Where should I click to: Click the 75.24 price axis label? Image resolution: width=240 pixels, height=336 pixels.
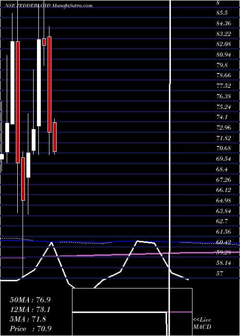(224, 107)
